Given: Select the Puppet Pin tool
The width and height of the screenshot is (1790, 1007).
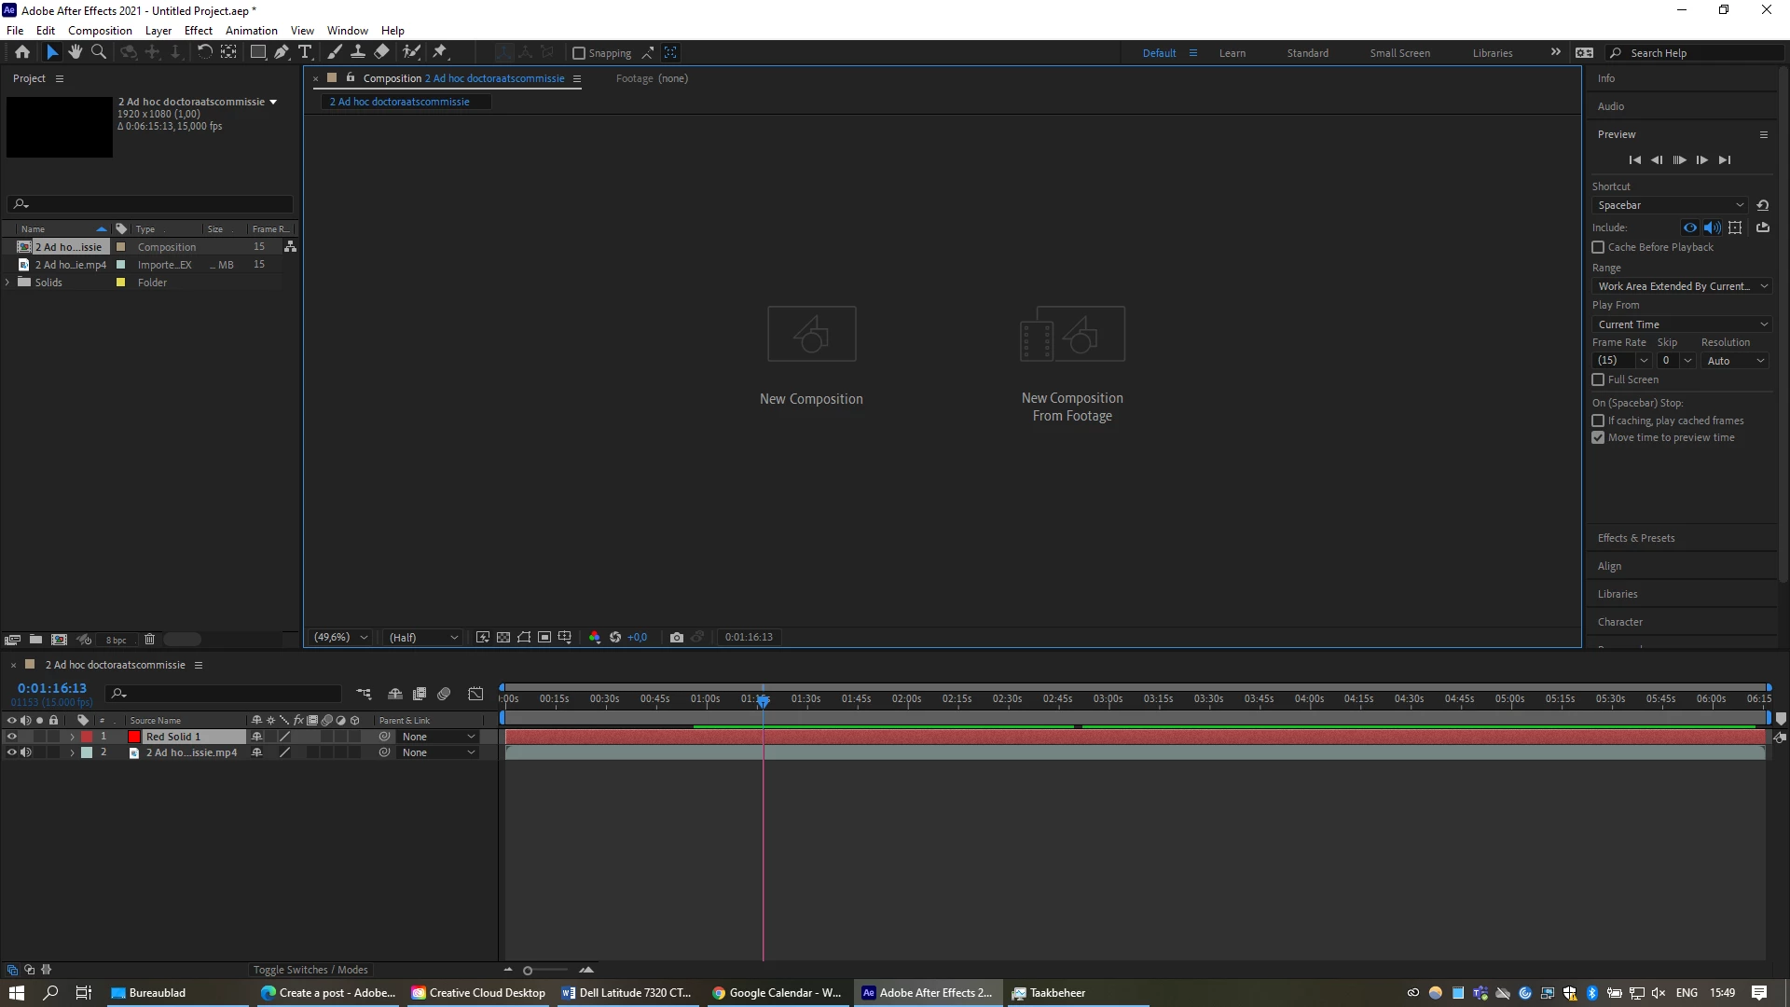Looking at the screenshot, I should click(440, 52).
